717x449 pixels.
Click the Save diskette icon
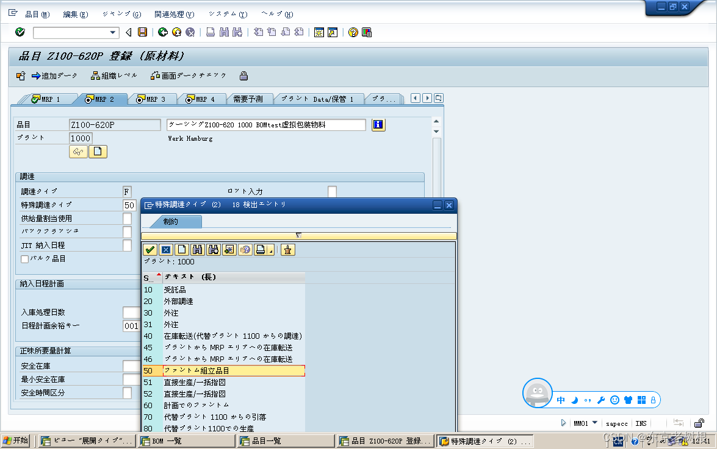(x=143, y=32)
